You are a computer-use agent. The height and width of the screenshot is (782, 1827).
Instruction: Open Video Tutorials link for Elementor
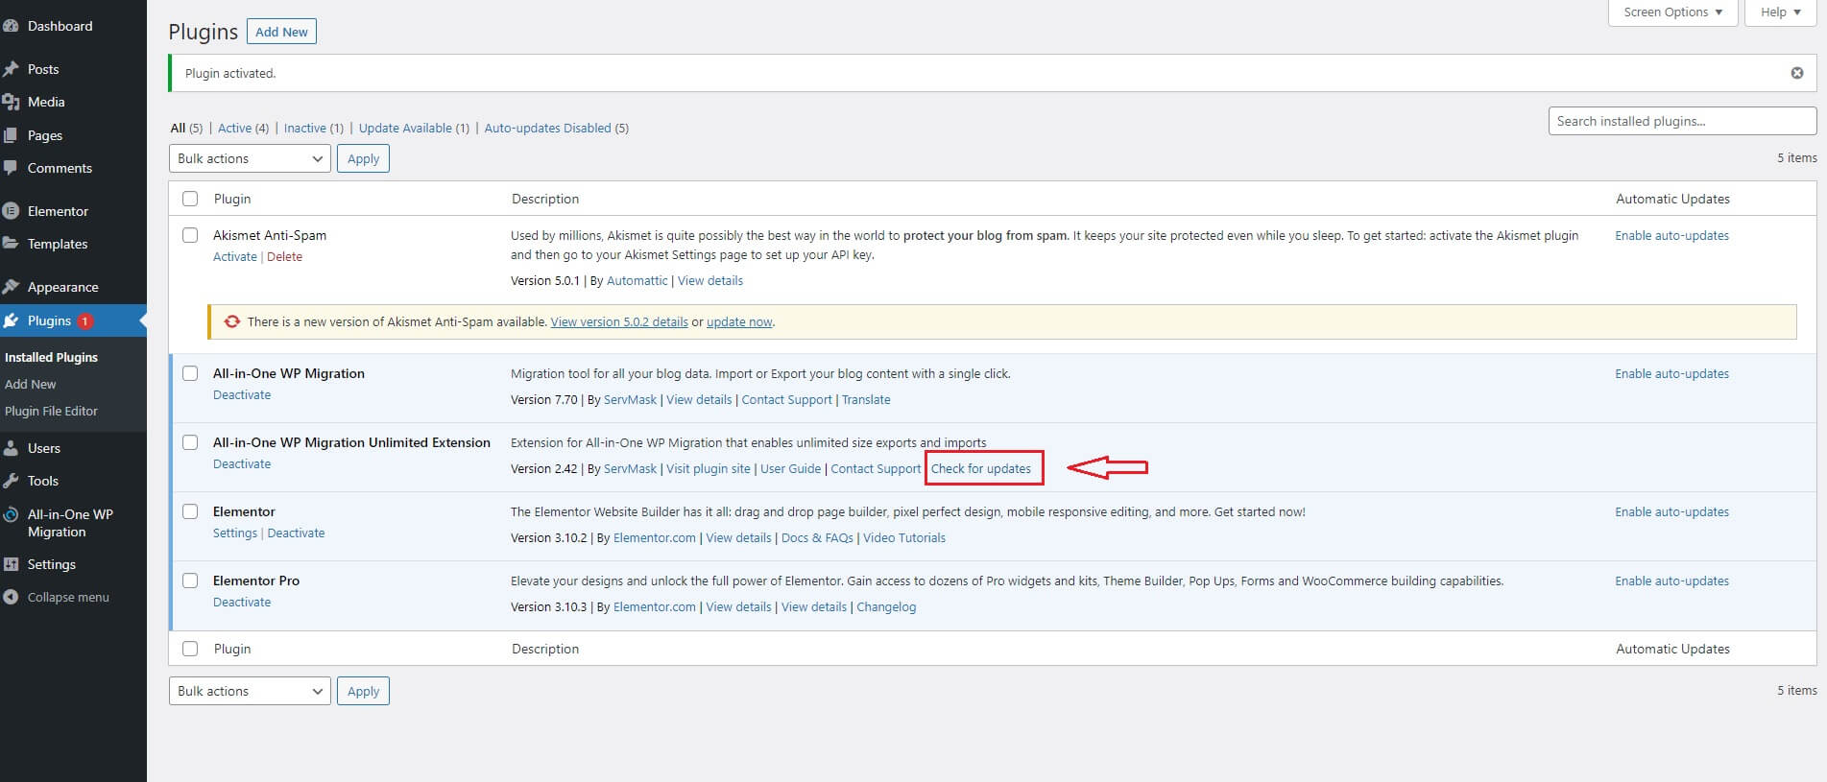904,537
